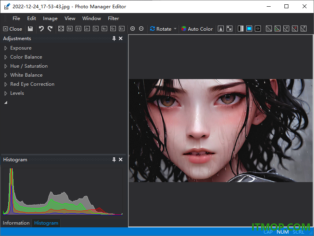The height and width of the screenshot is (236, 314).
Task: Pin the Histogram panel
Action: coord(114,160)
